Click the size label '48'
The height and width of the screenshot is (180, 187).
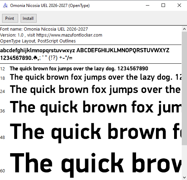[x=2, y=138]
